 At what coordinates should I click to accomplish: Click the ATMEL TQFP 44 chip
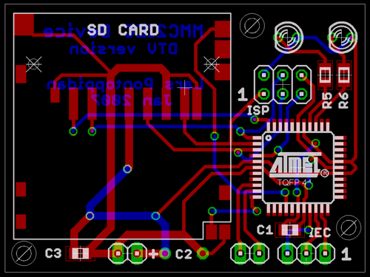tap(298, 168)
